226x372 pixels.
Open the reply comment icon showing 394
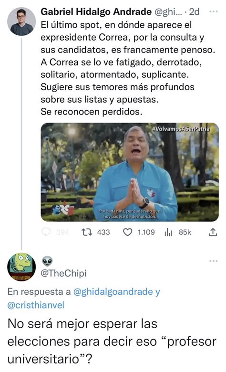46,232
